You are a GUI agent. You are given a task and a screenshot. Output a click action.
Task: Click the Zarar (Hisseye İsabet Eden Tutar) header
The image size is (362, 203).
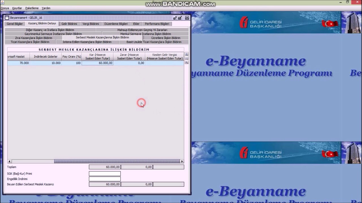coord(129,56)
